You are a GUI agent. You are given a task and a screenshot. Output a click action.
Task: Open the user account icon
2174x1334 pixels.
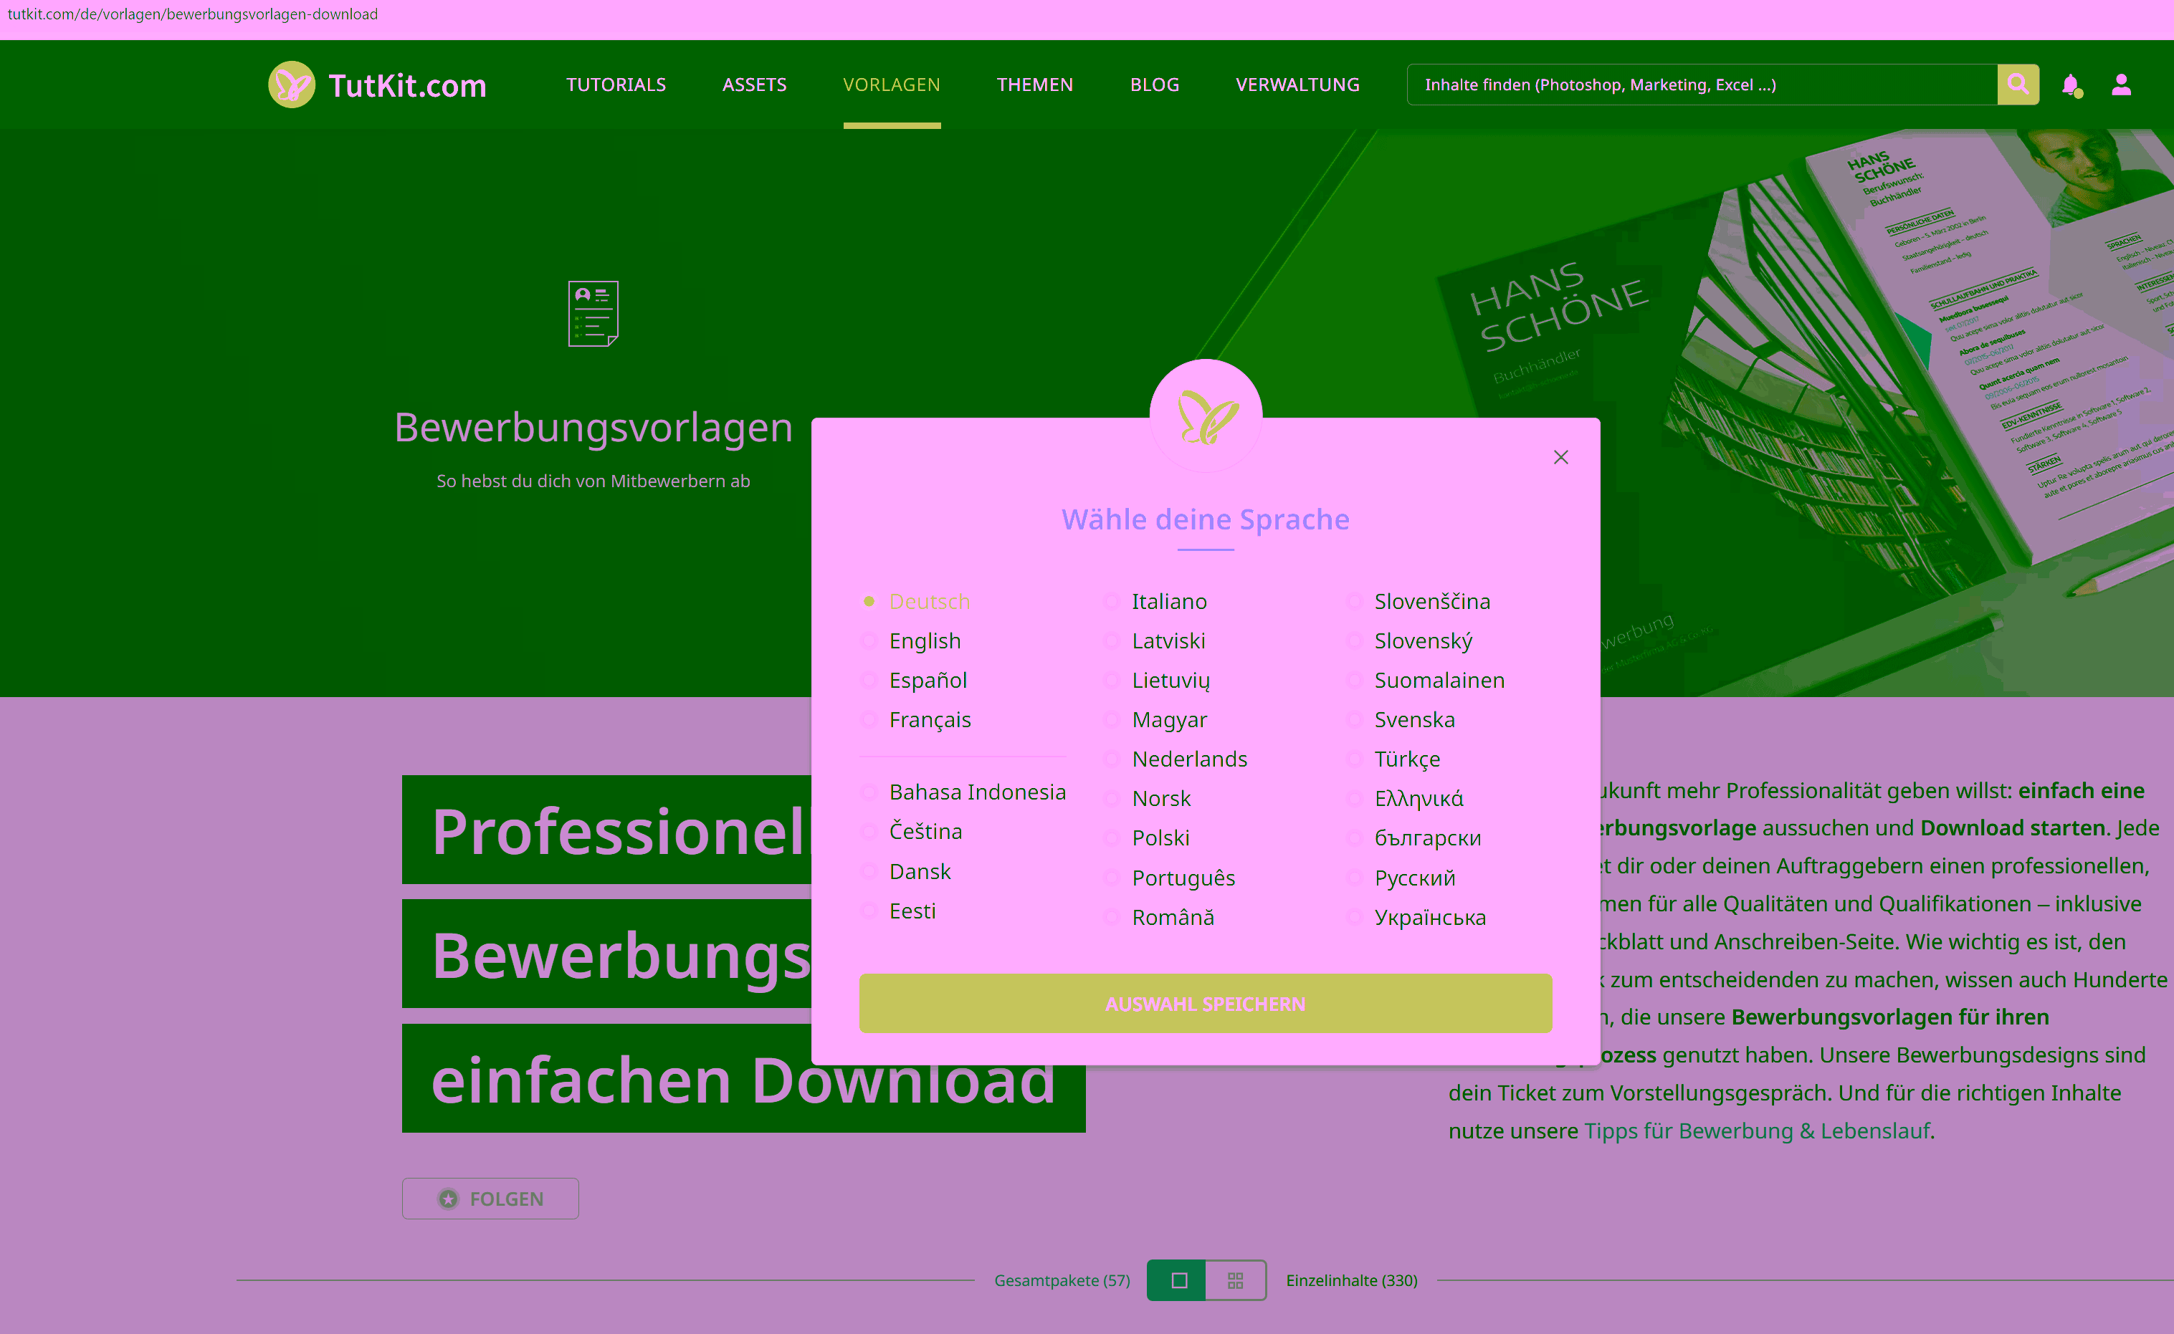pos(2122,85)
